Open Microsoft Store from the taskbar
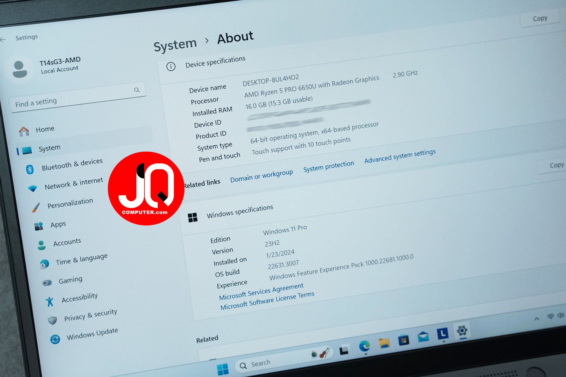566x377 pixels. (404, 340)
